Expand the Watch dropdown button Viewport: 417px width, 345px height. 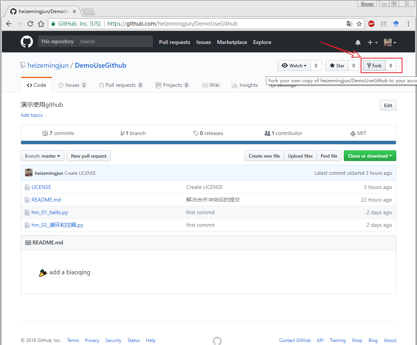[x=294, y=65]
